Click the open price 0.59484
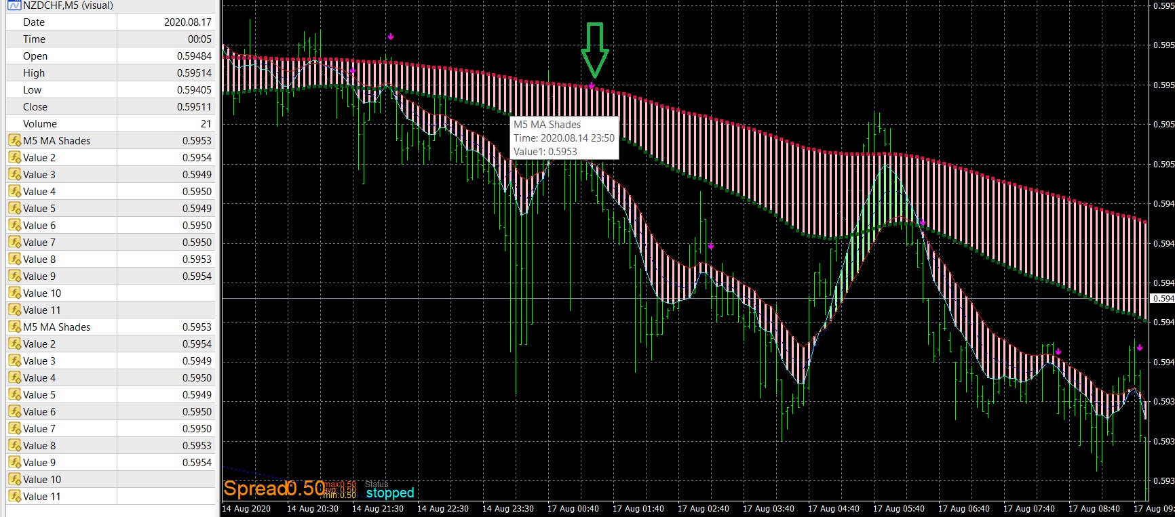1175x517 pixels. (195, 56)
